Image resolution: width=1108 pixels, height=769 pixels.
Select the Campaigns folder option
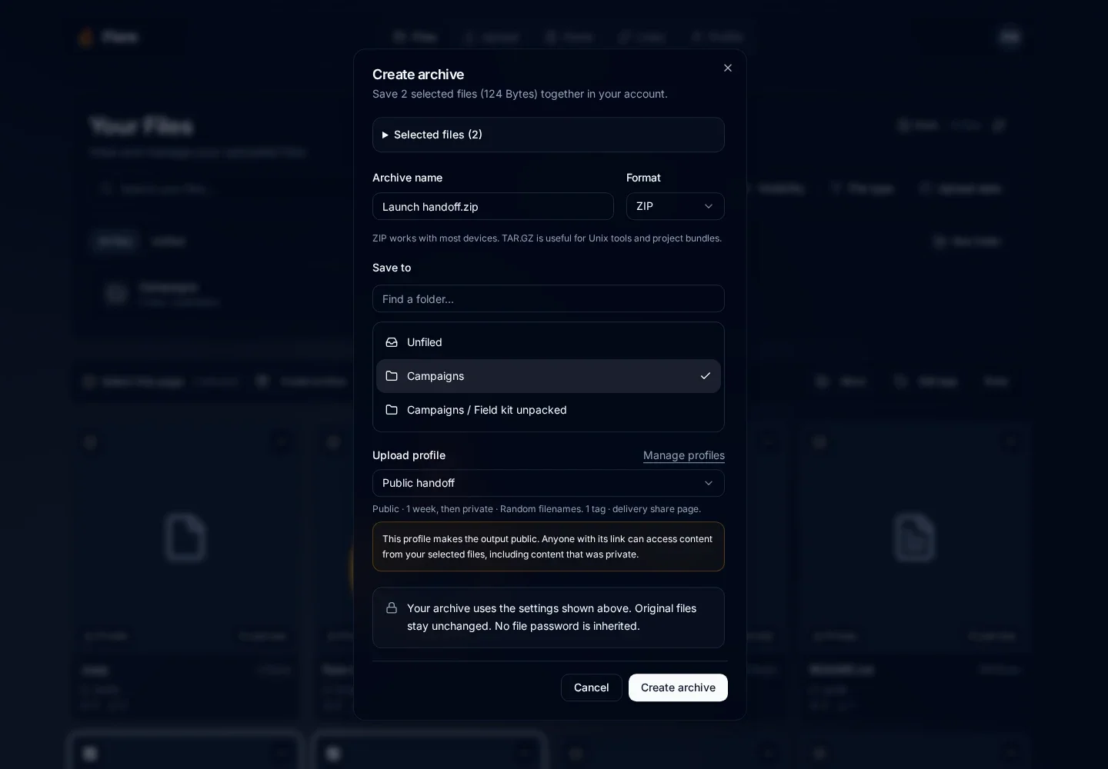(x=549, y=376)
